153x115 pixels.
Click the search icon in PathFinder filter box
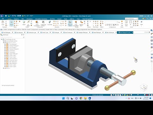coord(24,37)
